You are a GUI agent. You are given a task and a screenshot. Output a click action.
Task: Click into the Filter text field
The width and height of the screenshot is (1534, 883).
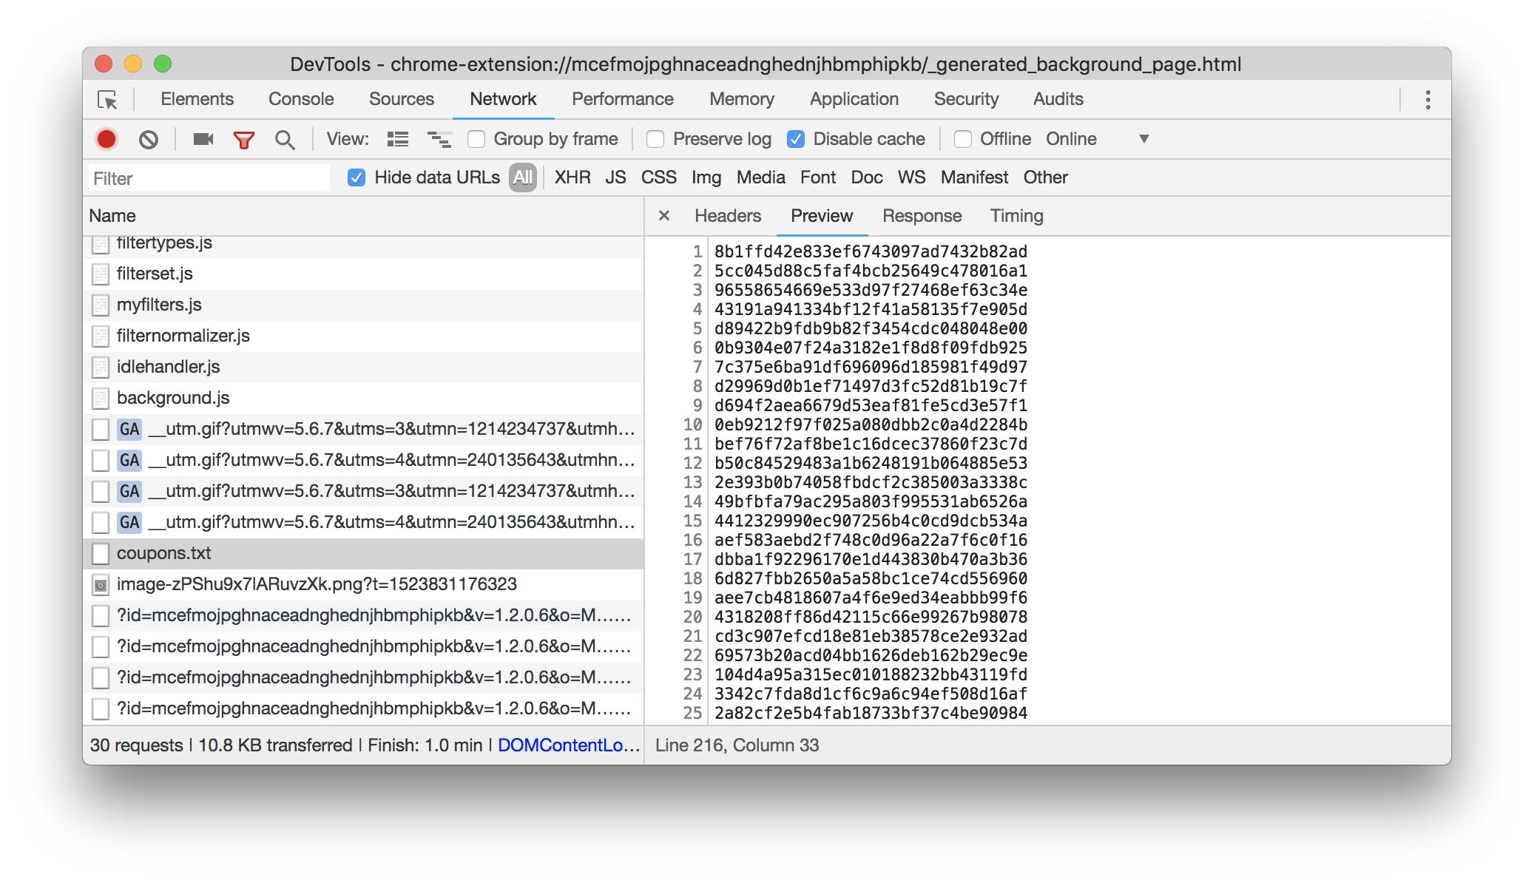tap(209, 178)
